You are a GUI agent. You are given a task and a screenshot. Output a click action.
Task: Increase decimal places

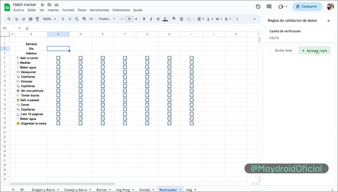click(x=84, y=19)
